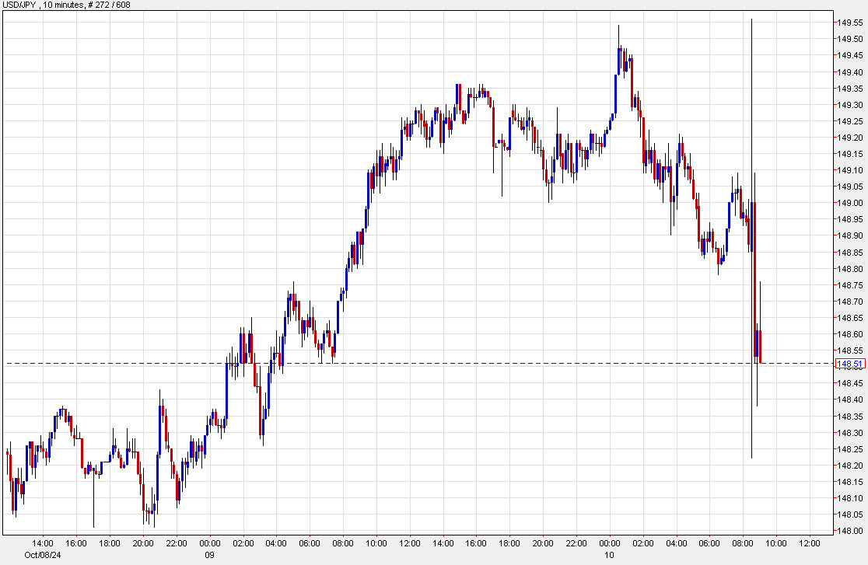
Task: Click the 00:00 time label under the peak
Action: click(x=611, y=544)
